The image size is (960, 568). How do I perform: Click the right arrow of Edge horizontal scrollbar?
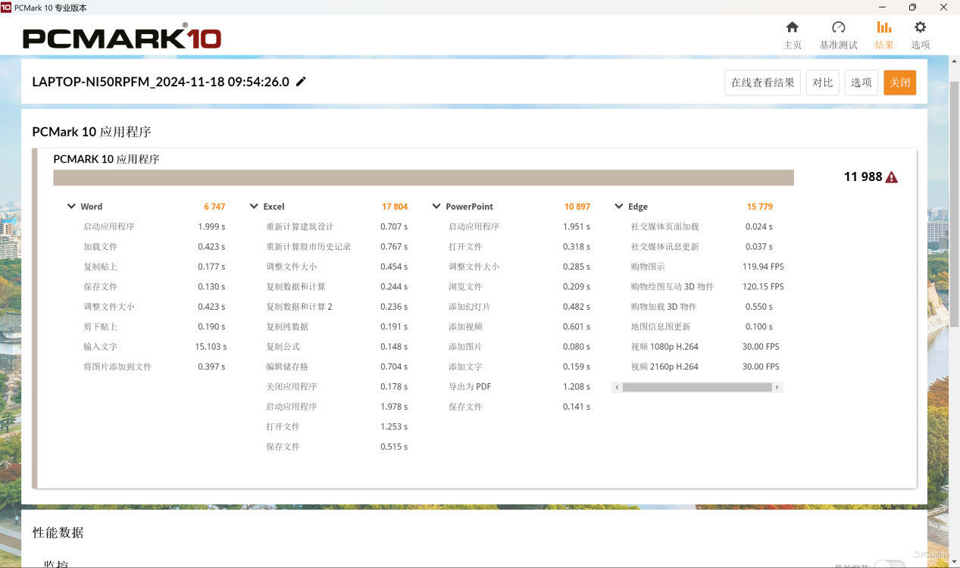(777, 387)
